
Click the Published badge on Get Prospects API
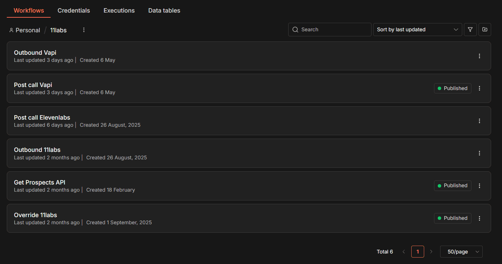pyautogui.click(x=453, y=186)
